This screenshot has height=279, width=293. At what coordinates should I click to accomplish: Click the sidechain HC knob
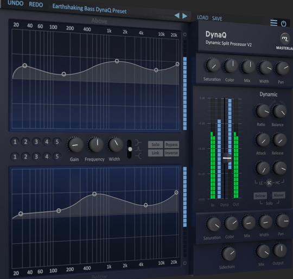click(x=279, y=168)
